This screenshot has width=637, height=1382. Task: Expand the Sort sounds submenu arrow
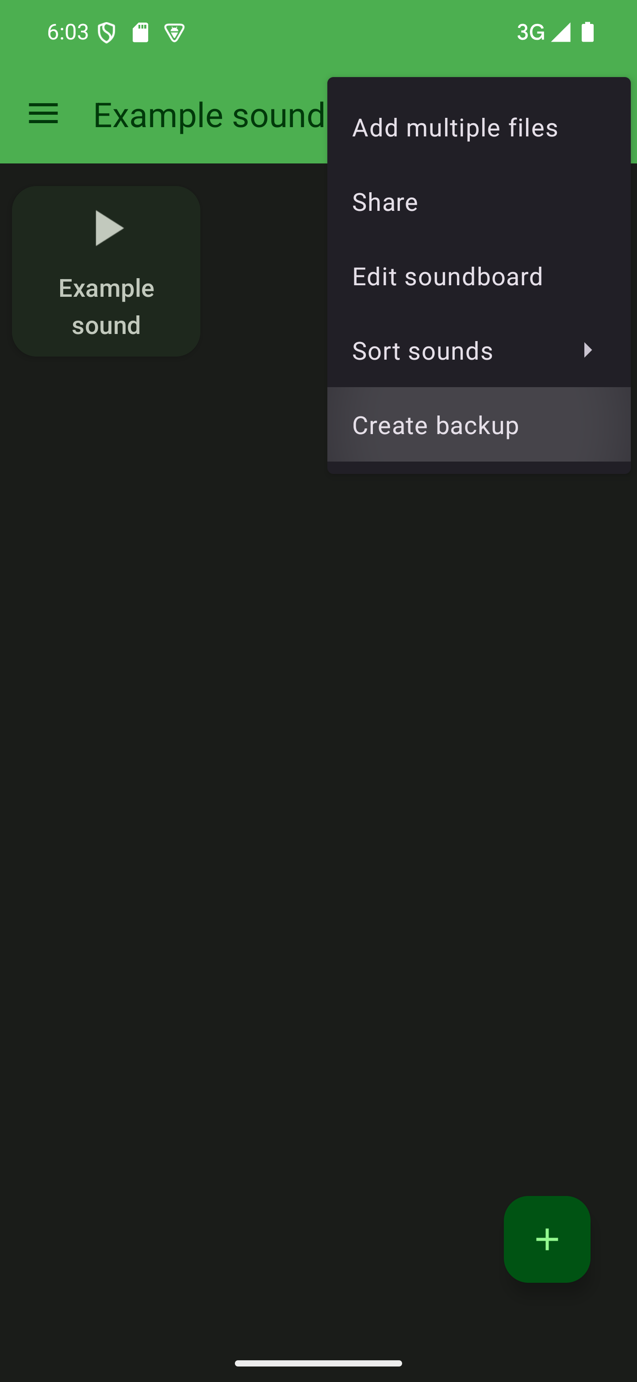(588, 350)
